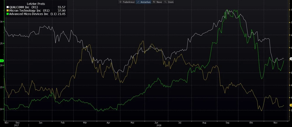Image resolution: width=292 pixels, height=127 pixels.
Task: Click the orange Micron right axis price marker
Action: [x=290, y=105]
